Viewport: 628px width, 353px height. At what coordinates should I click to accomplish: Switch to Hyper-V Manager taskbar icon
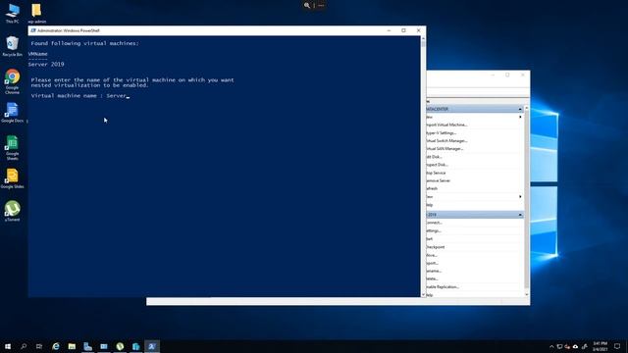(104, 346)
